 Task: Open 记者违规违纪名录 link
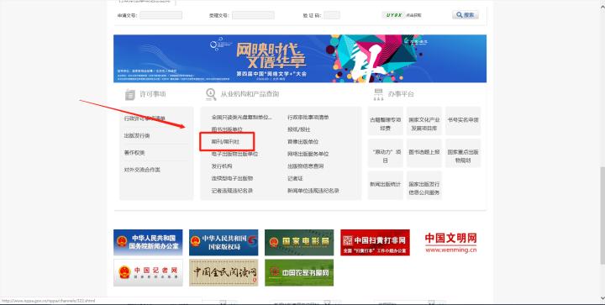click(x=232, y=191)
